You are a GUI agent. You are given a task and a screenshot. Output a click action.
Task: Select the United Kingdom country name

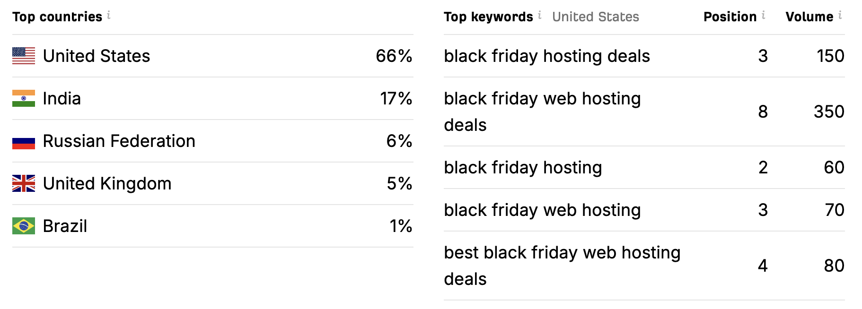107,184
